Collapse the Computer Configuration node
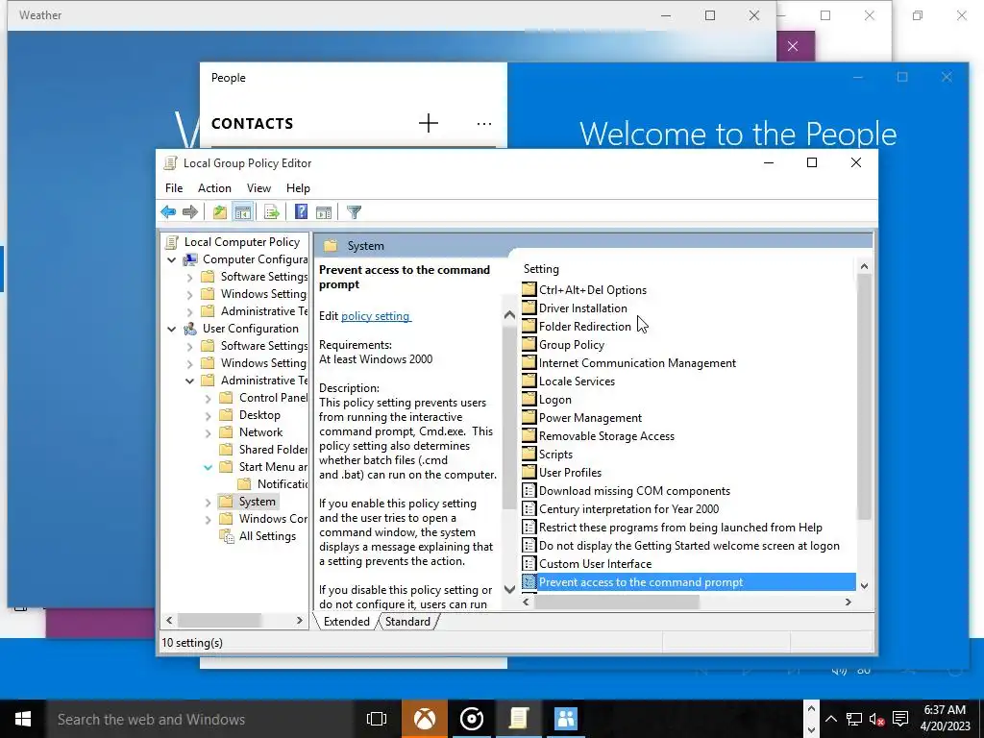 pos(171,259)
